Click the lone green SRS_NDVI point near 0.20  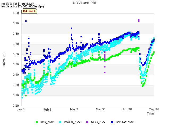pyautogui.click(x=26, y=96)
